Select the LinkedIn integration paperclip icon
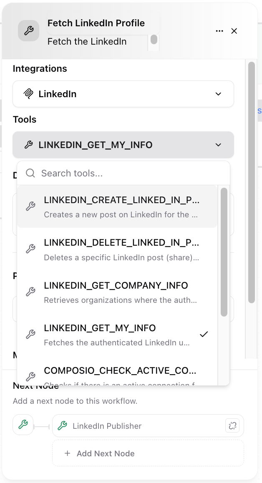 pos(29,94)
